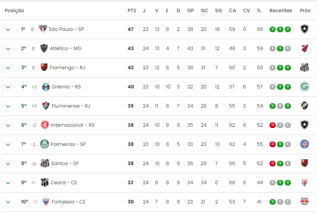Expand the Santos row chevron
This screenshot has width=317, height=213.
point(8,164)
